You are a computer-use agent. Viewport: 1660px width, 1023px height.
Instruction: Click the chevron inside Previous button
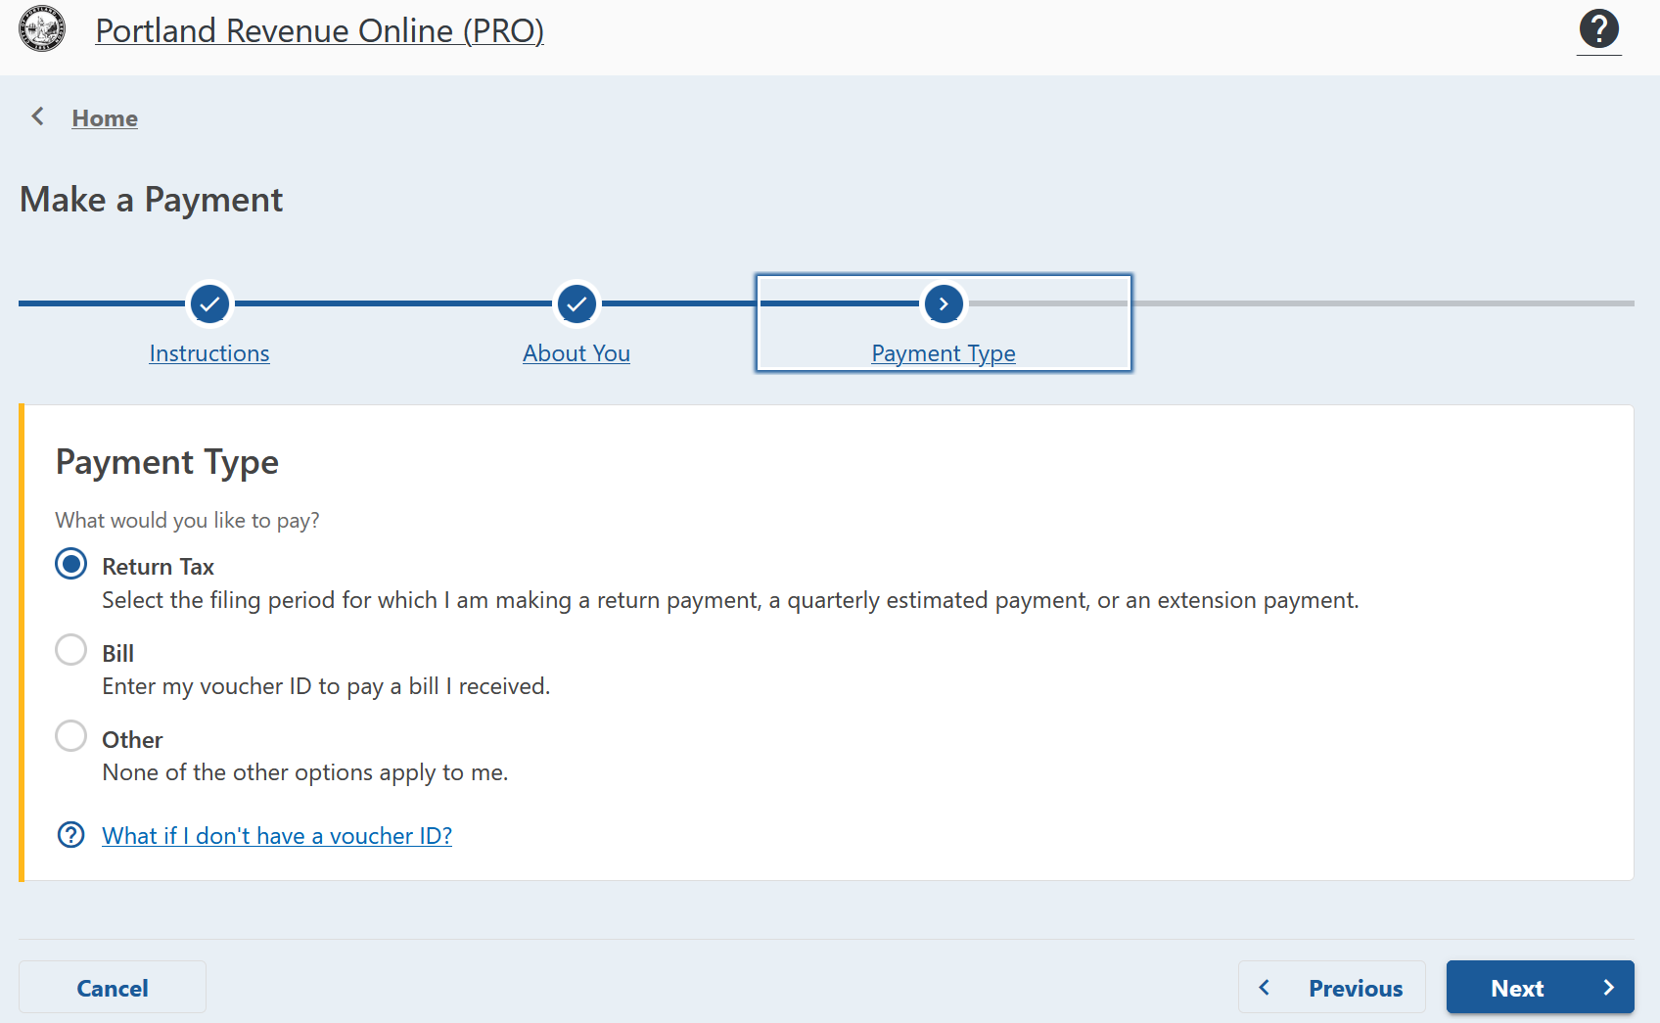1265,988
